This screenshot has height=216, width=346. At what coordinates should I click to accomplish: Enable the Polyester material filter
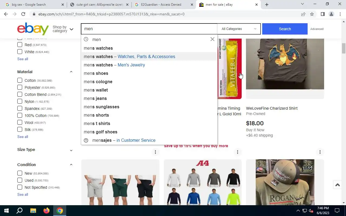click(20, 87)
